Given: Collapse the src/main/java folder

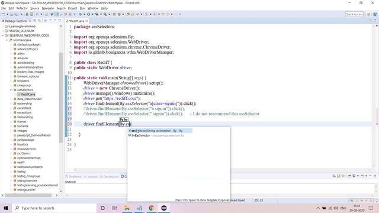Looking at the screenshot, I should click(x=7, y=40).
